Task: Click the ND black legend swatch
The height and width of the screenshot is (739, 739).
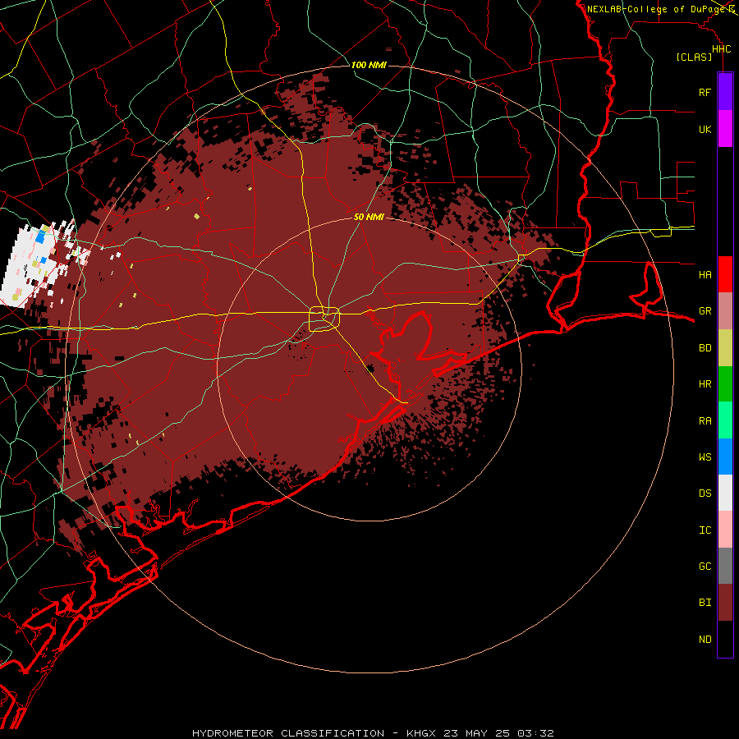Action: click(725, 639)
